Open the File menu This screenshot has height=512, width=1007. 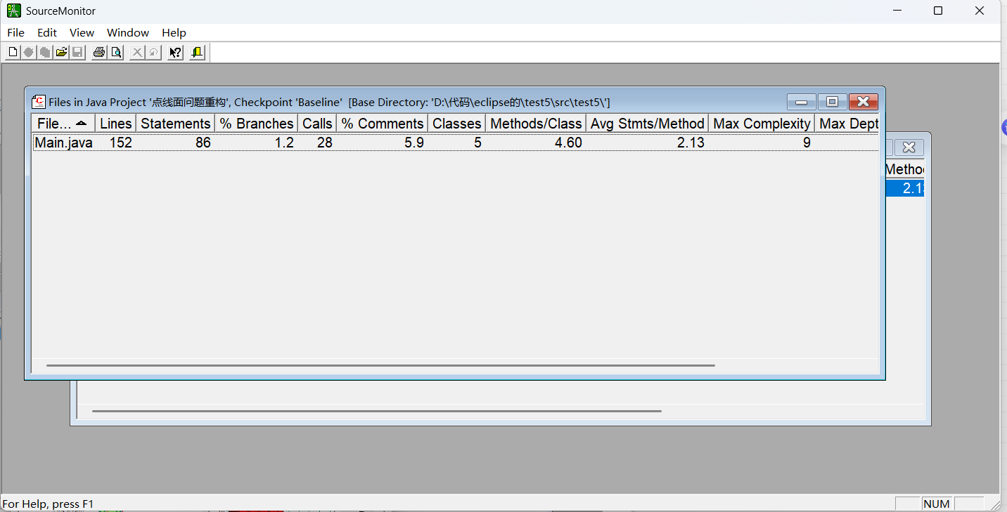click(x=15, y=32)
